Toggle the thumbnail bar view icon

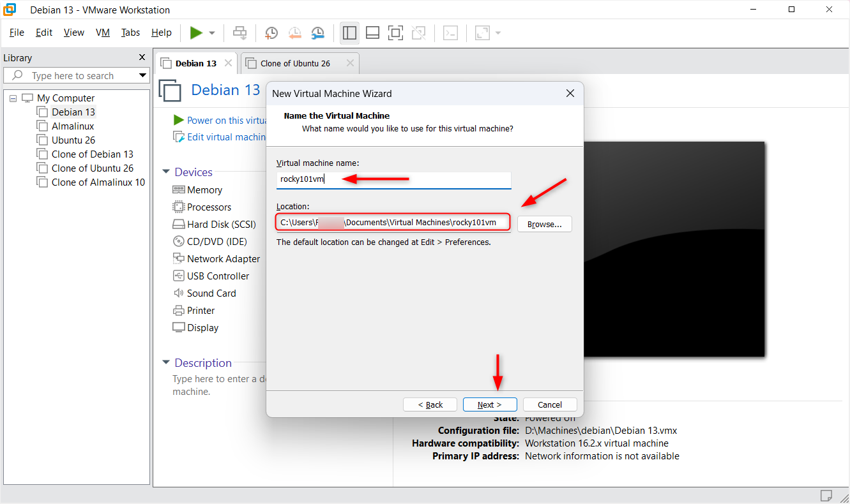(x=373, y=33)
